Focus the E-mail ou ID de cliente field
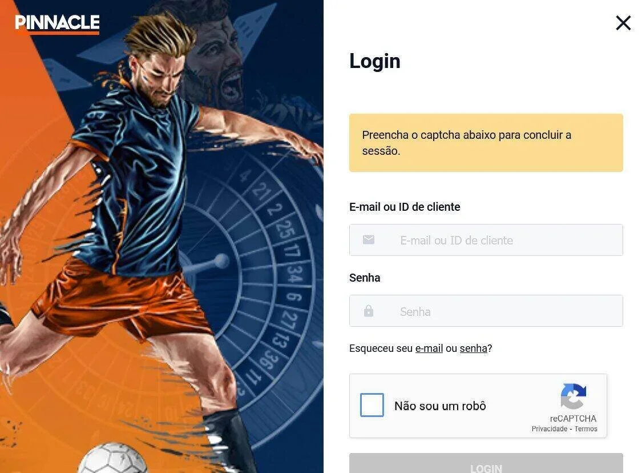The width and height of the screenshot is (642, 473). [486, 240]
